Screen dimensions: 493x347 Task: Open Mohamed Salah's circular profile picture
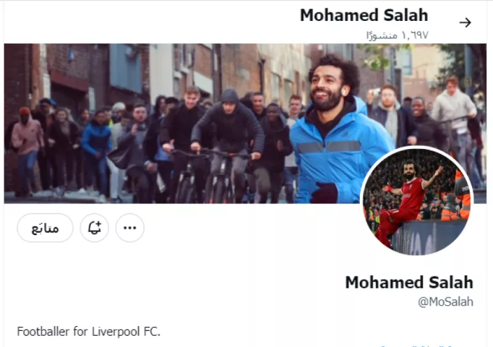[417, 200]
